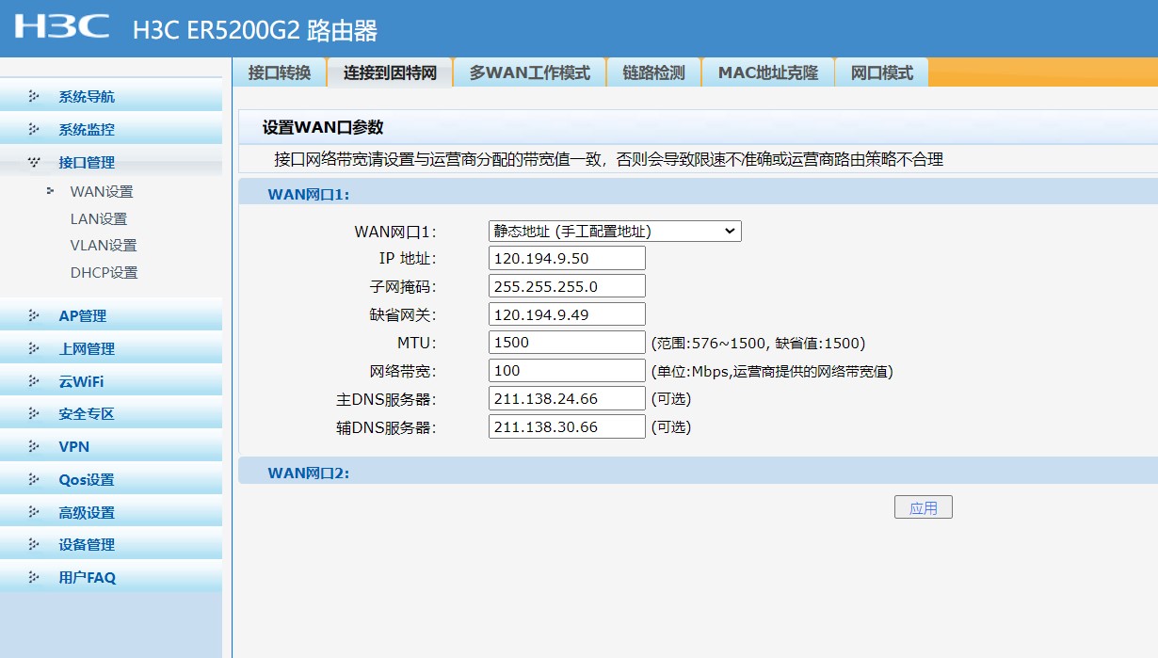Click arrow icon beside 系统监控

[x=34, y=129]
